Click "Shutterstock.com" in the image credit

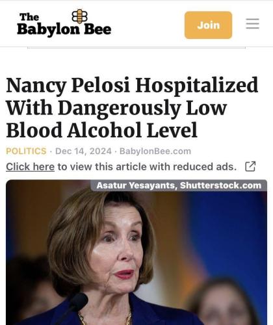pyautogui.click(x=220, y=185)
